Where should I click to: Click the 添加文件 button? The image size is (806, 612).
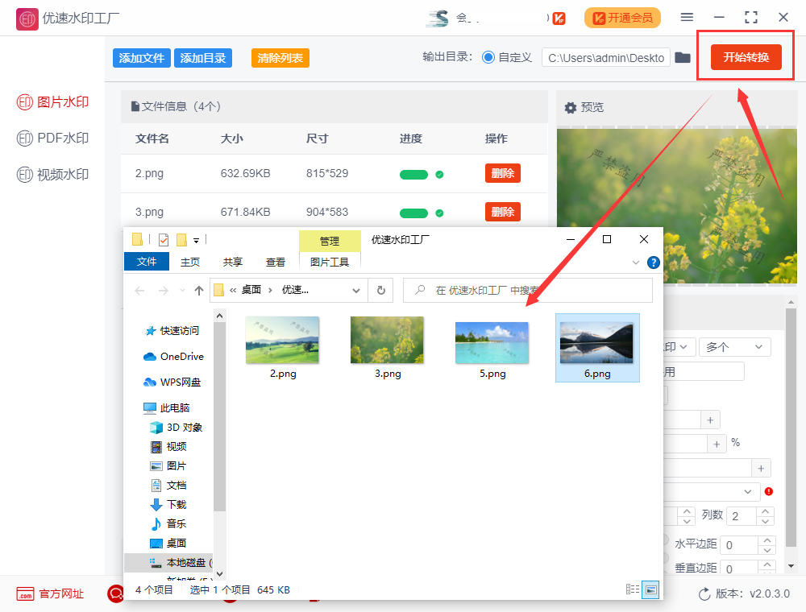point(142,58)
